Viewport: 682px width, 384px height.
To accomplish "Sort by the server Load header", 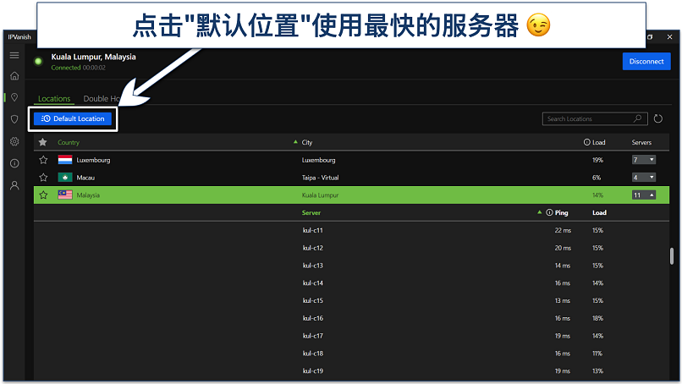I will pyautogui.click(x=599, y=212).
